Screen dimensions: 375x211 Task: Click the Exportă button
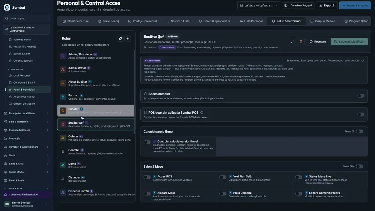[x=327, y=6]
